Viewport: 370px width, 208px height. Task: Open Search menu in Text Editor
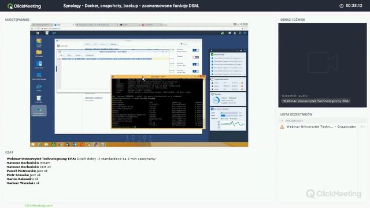pyautogui.click(x=78, y=55)
